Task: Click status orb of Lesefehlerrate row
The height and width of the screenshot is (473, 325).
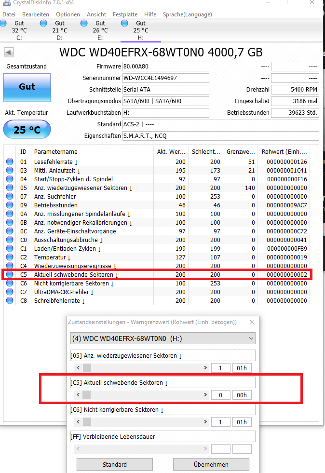Action: click(x=10, y=162)
